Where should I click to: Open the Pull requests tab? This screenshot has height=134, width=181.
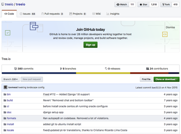[52, 14]
